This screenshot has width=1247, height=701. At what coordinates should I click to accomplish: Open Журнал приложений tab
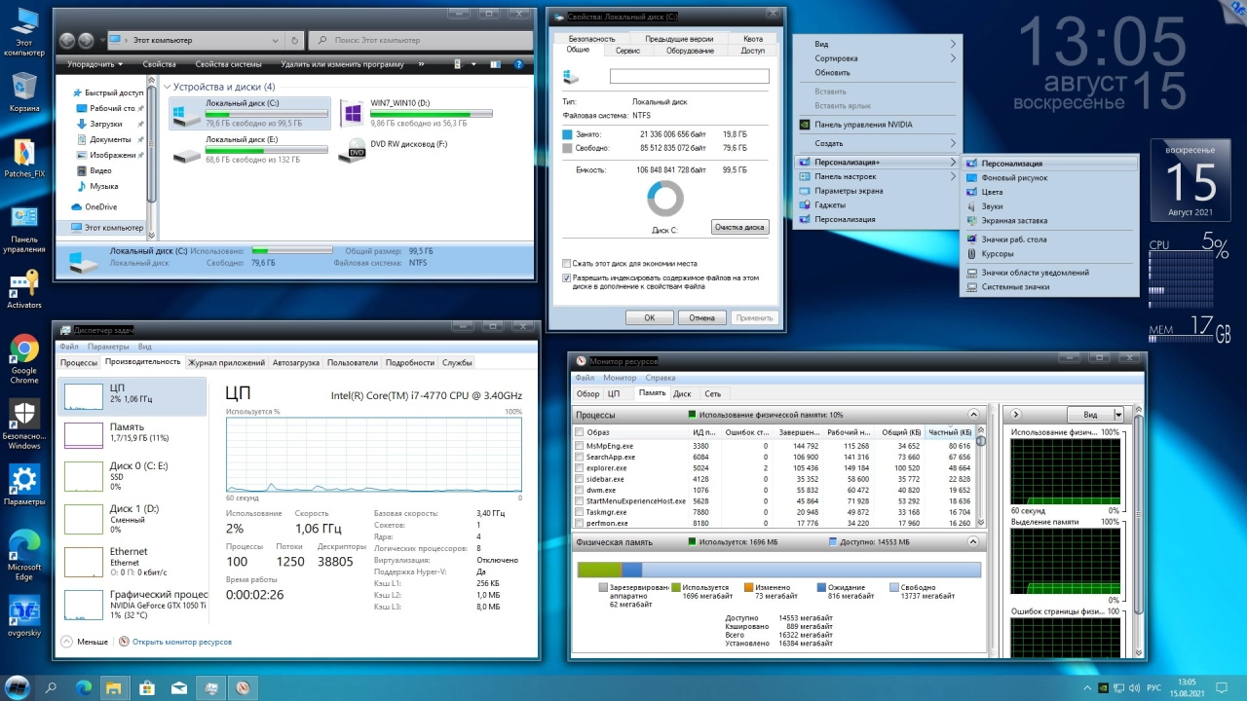coord(227,362)
